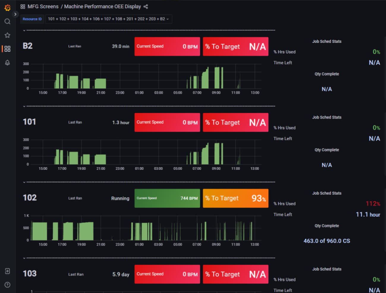Open the MFG Screens breadcrumb folder
Screen dimensions: 386x293
click(43, 7)
